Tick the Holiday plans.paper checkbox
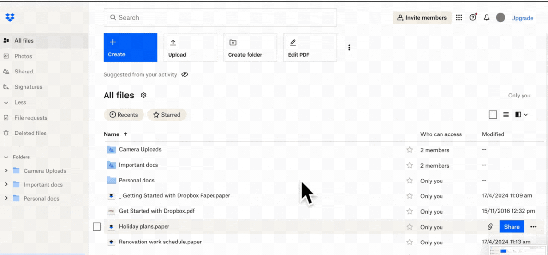The image size is (548, 255). click(x=96, y=227)
